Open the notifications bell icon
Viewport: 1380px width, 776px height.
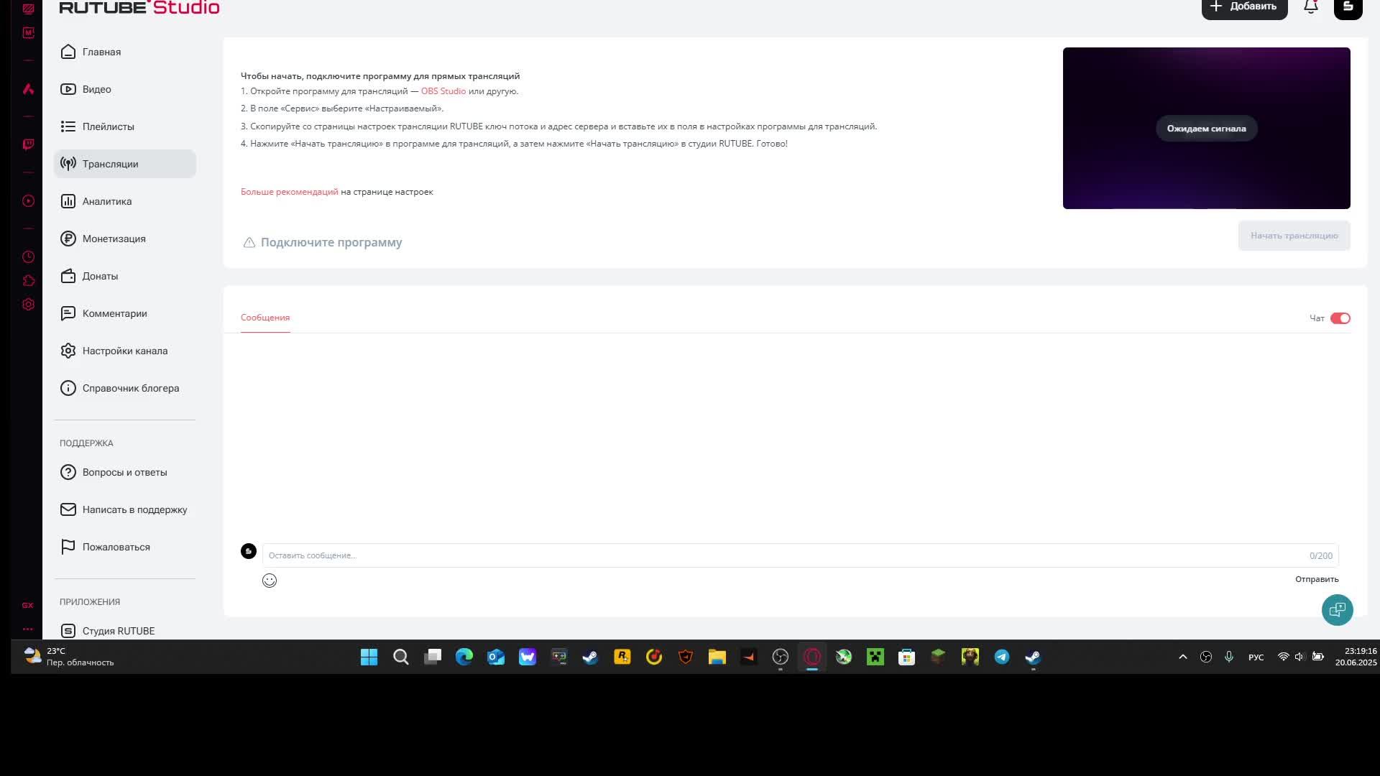pyautogui.click(x=1310, y=7)
